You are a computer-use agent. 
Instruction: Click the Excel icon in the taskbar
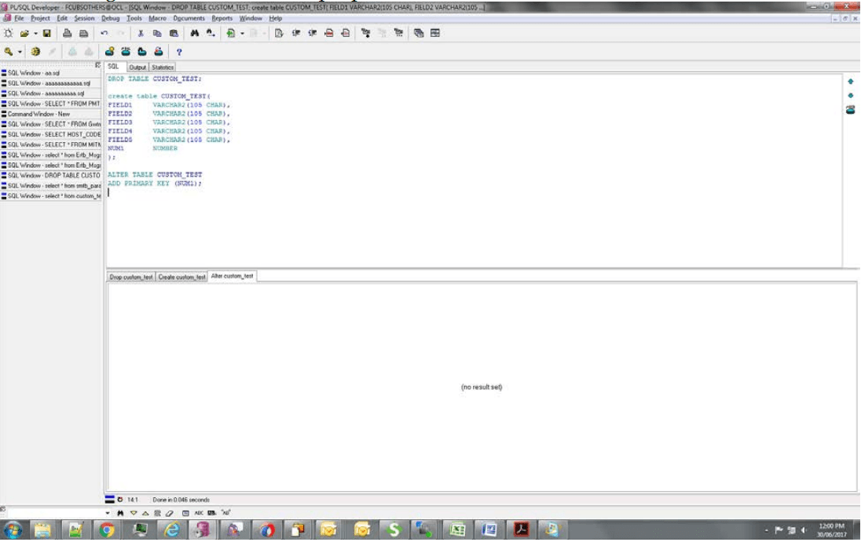[457, 530]
